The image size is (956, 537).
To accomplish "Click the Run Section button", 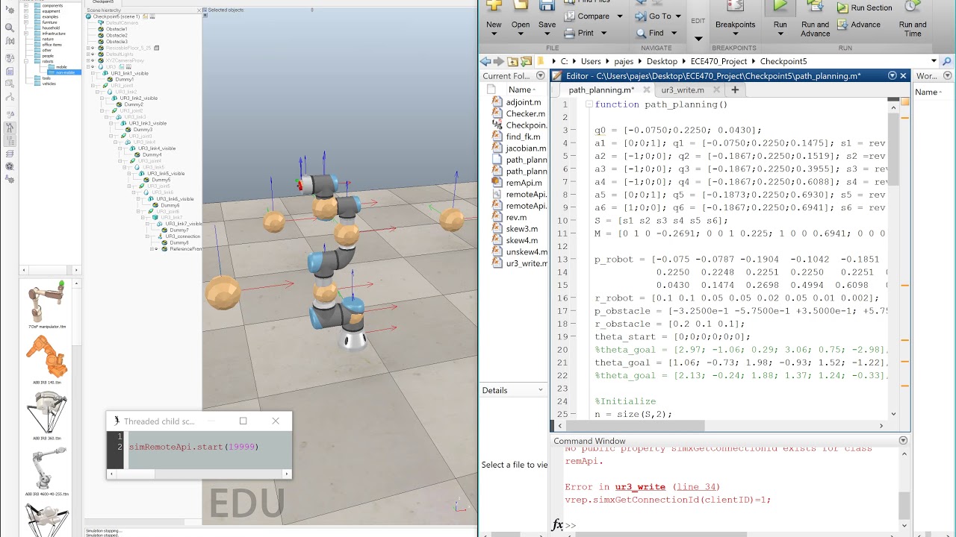I will point(864,7).
